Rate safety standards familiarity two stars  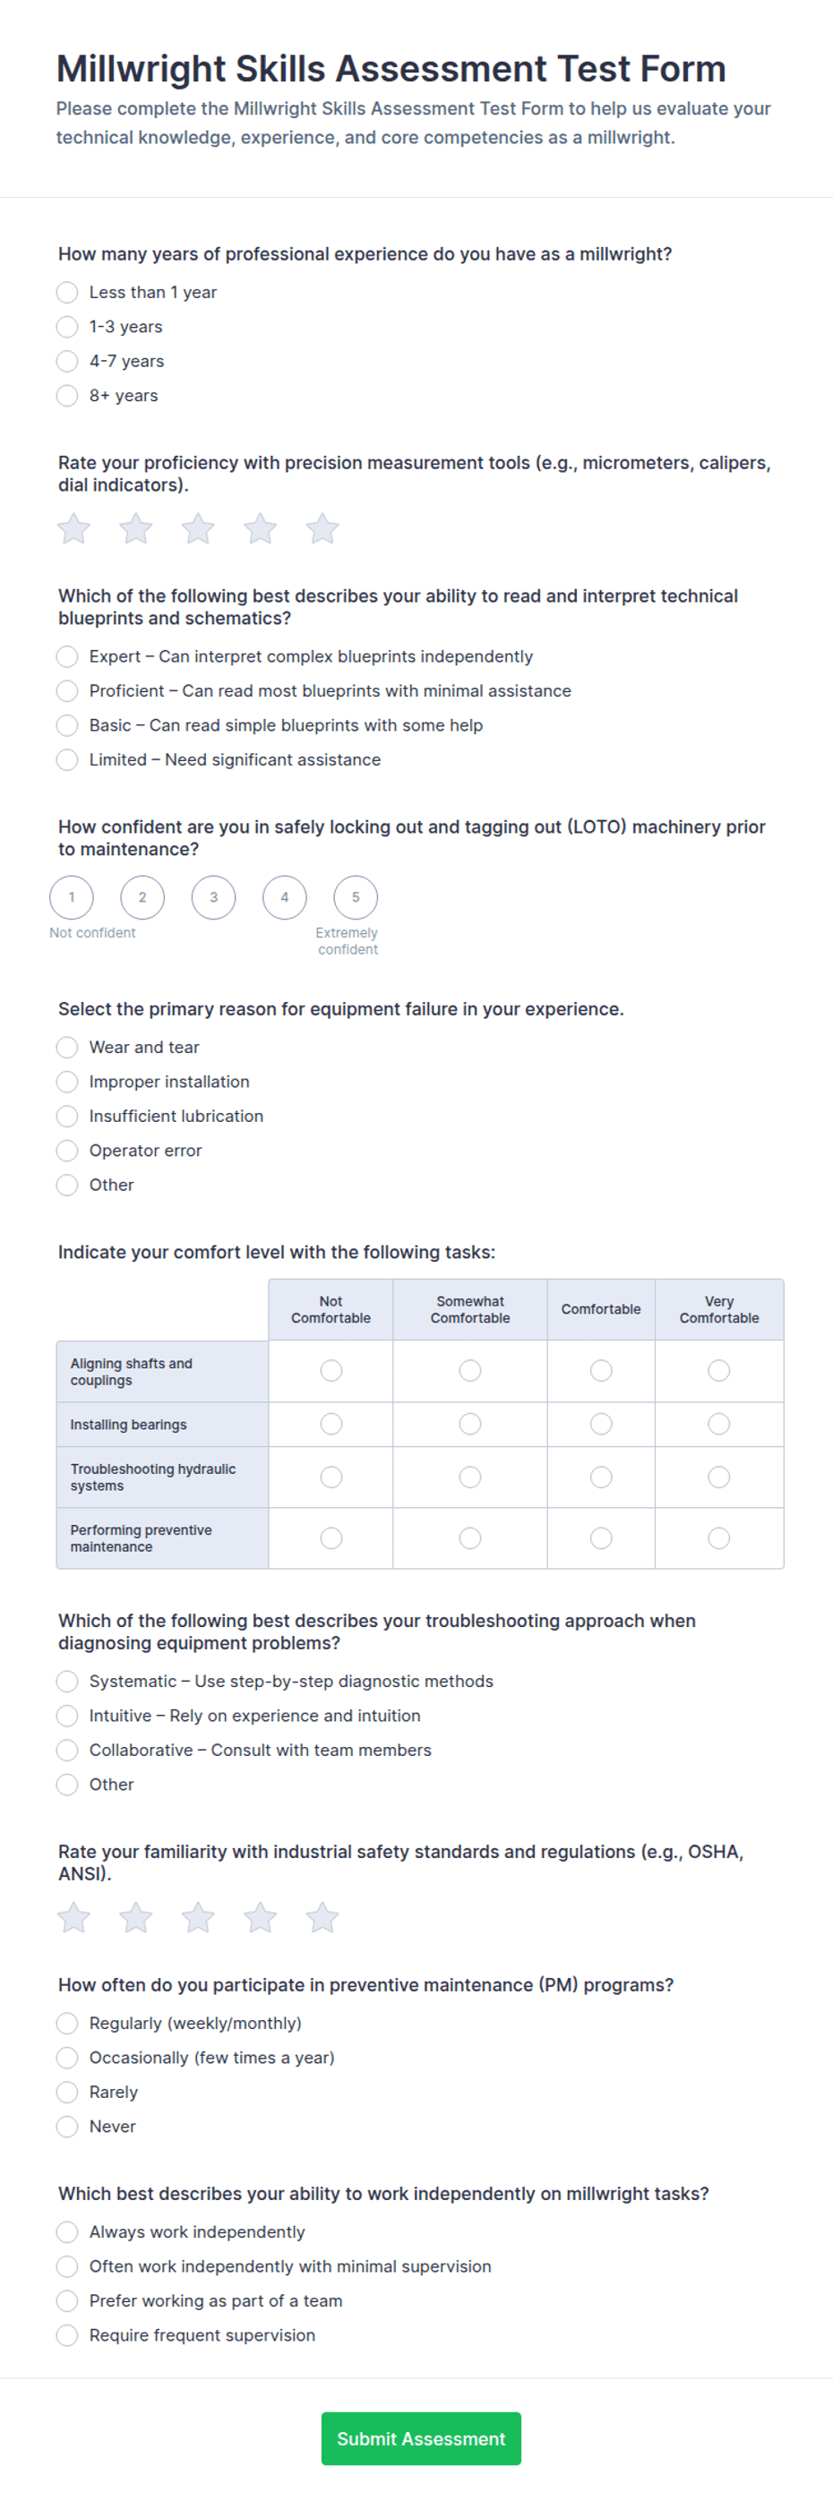click(x=135, y=1918)
